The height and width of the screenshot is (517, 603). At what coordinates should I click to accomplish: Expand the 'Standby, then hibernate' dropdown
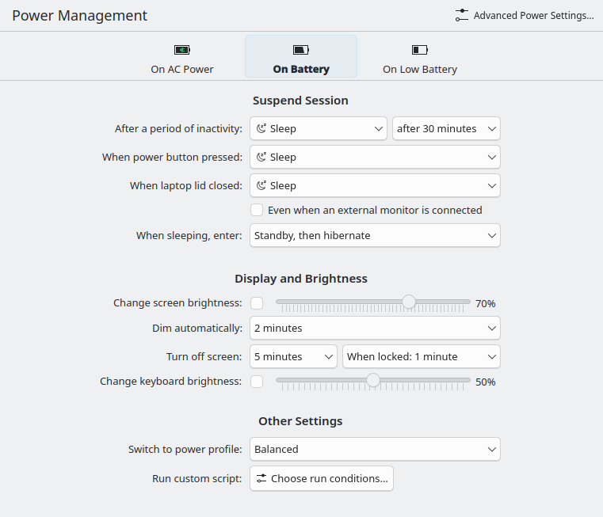pyautogui.click(x=375, y=235)
